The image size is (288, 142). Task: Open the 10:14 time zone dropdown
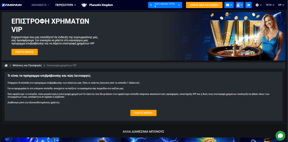pyautogui.click(x=270, y=5)
